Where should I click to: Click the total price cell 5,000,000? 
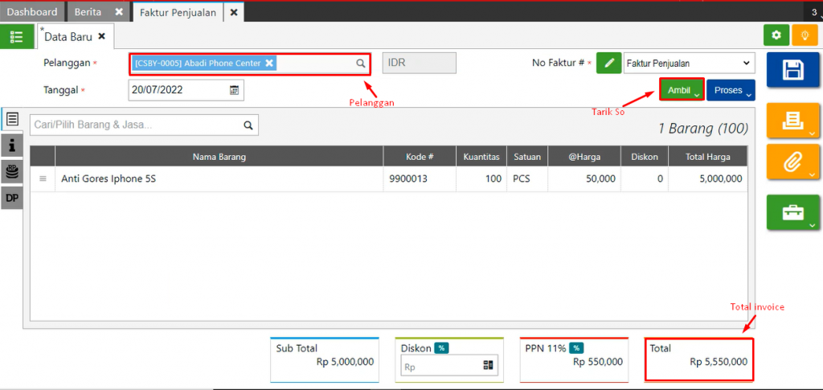click(708, 179)
